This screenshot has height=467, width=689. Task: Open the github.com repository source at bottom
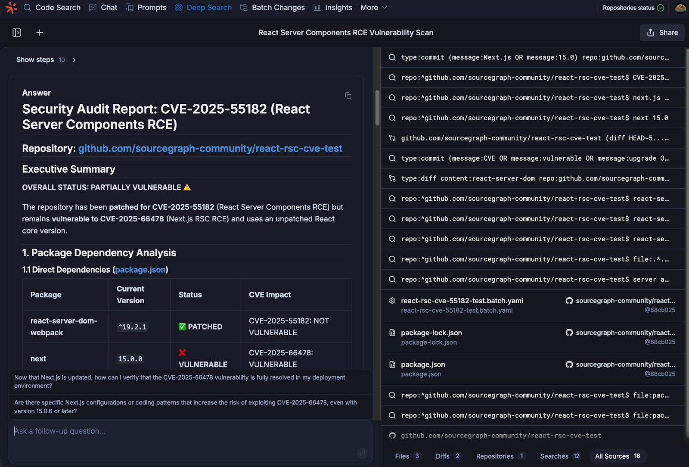[x=533, y=436]
